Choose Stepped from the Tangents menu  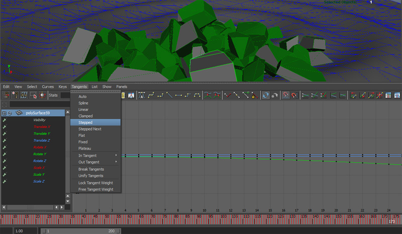coord(85,123)
